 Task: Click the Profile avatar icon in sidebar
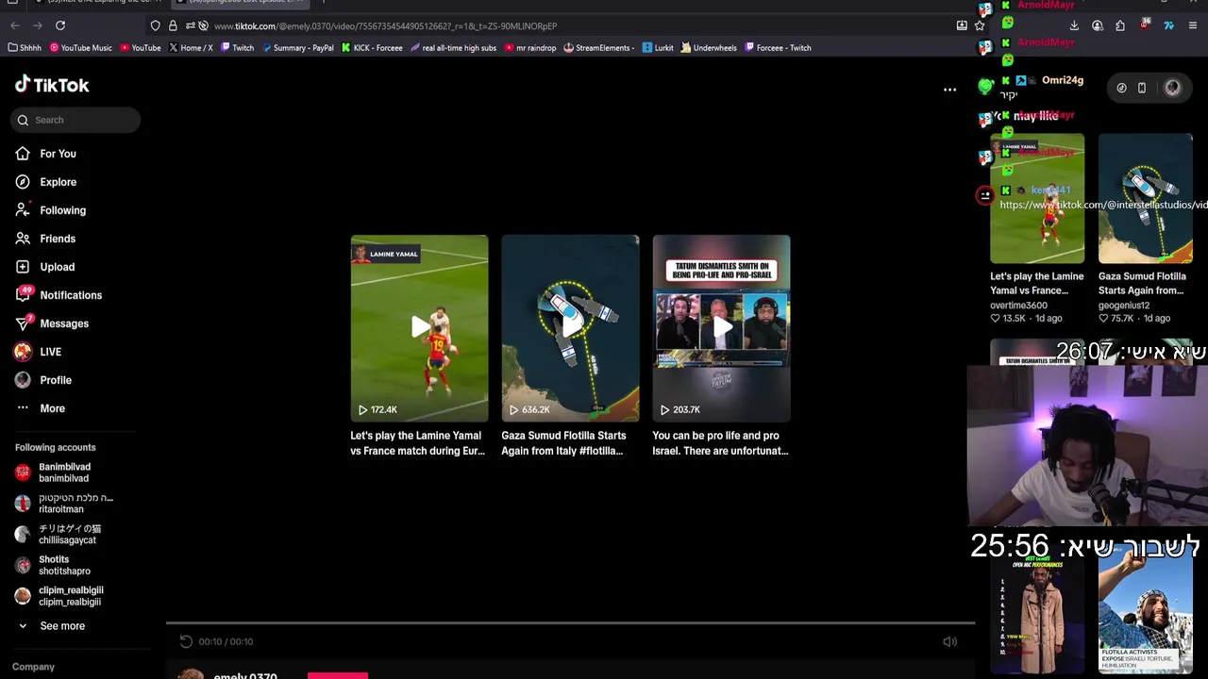23,380
